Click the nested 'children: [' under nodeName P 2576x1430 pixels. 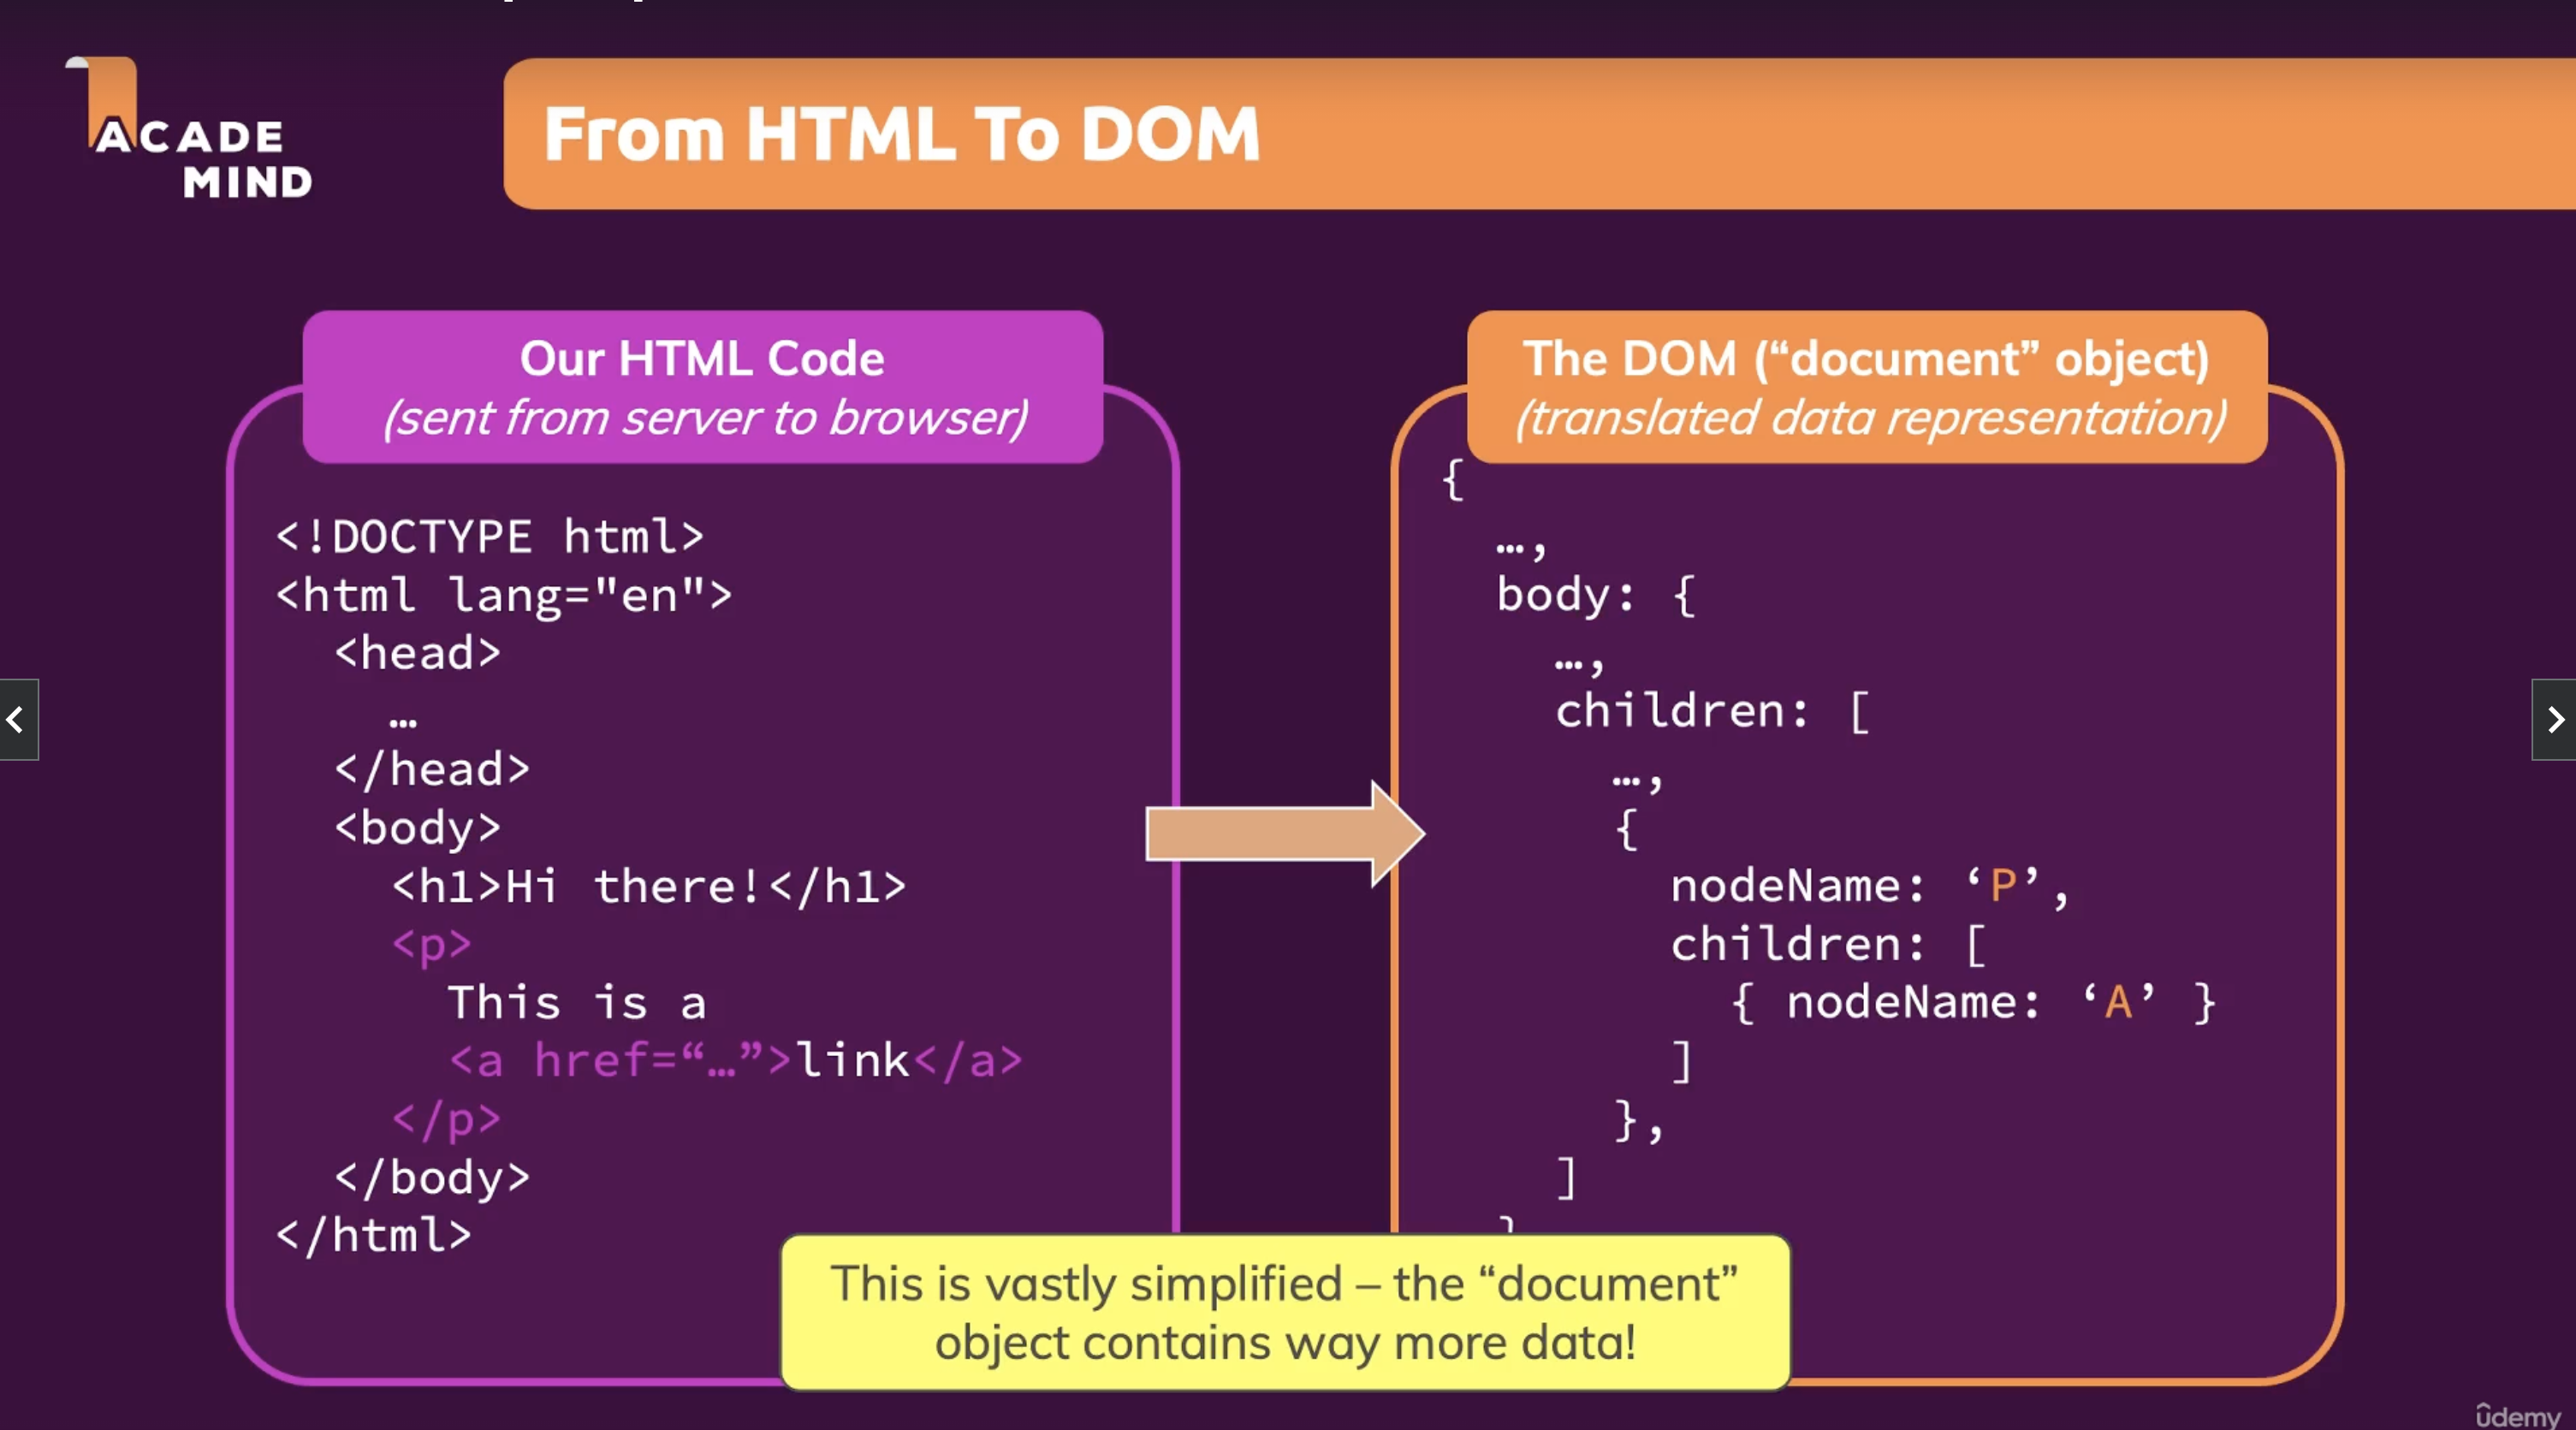[x=1828, y=944]
